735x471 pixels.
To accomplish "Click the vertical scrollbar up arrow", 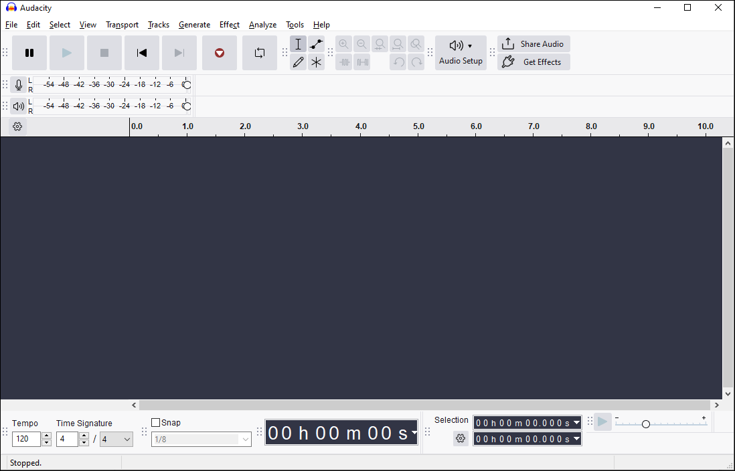I will point(728,143).
